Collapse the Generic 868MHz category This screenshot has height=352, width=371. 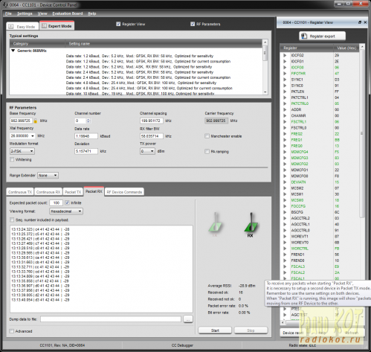point(13,51)
